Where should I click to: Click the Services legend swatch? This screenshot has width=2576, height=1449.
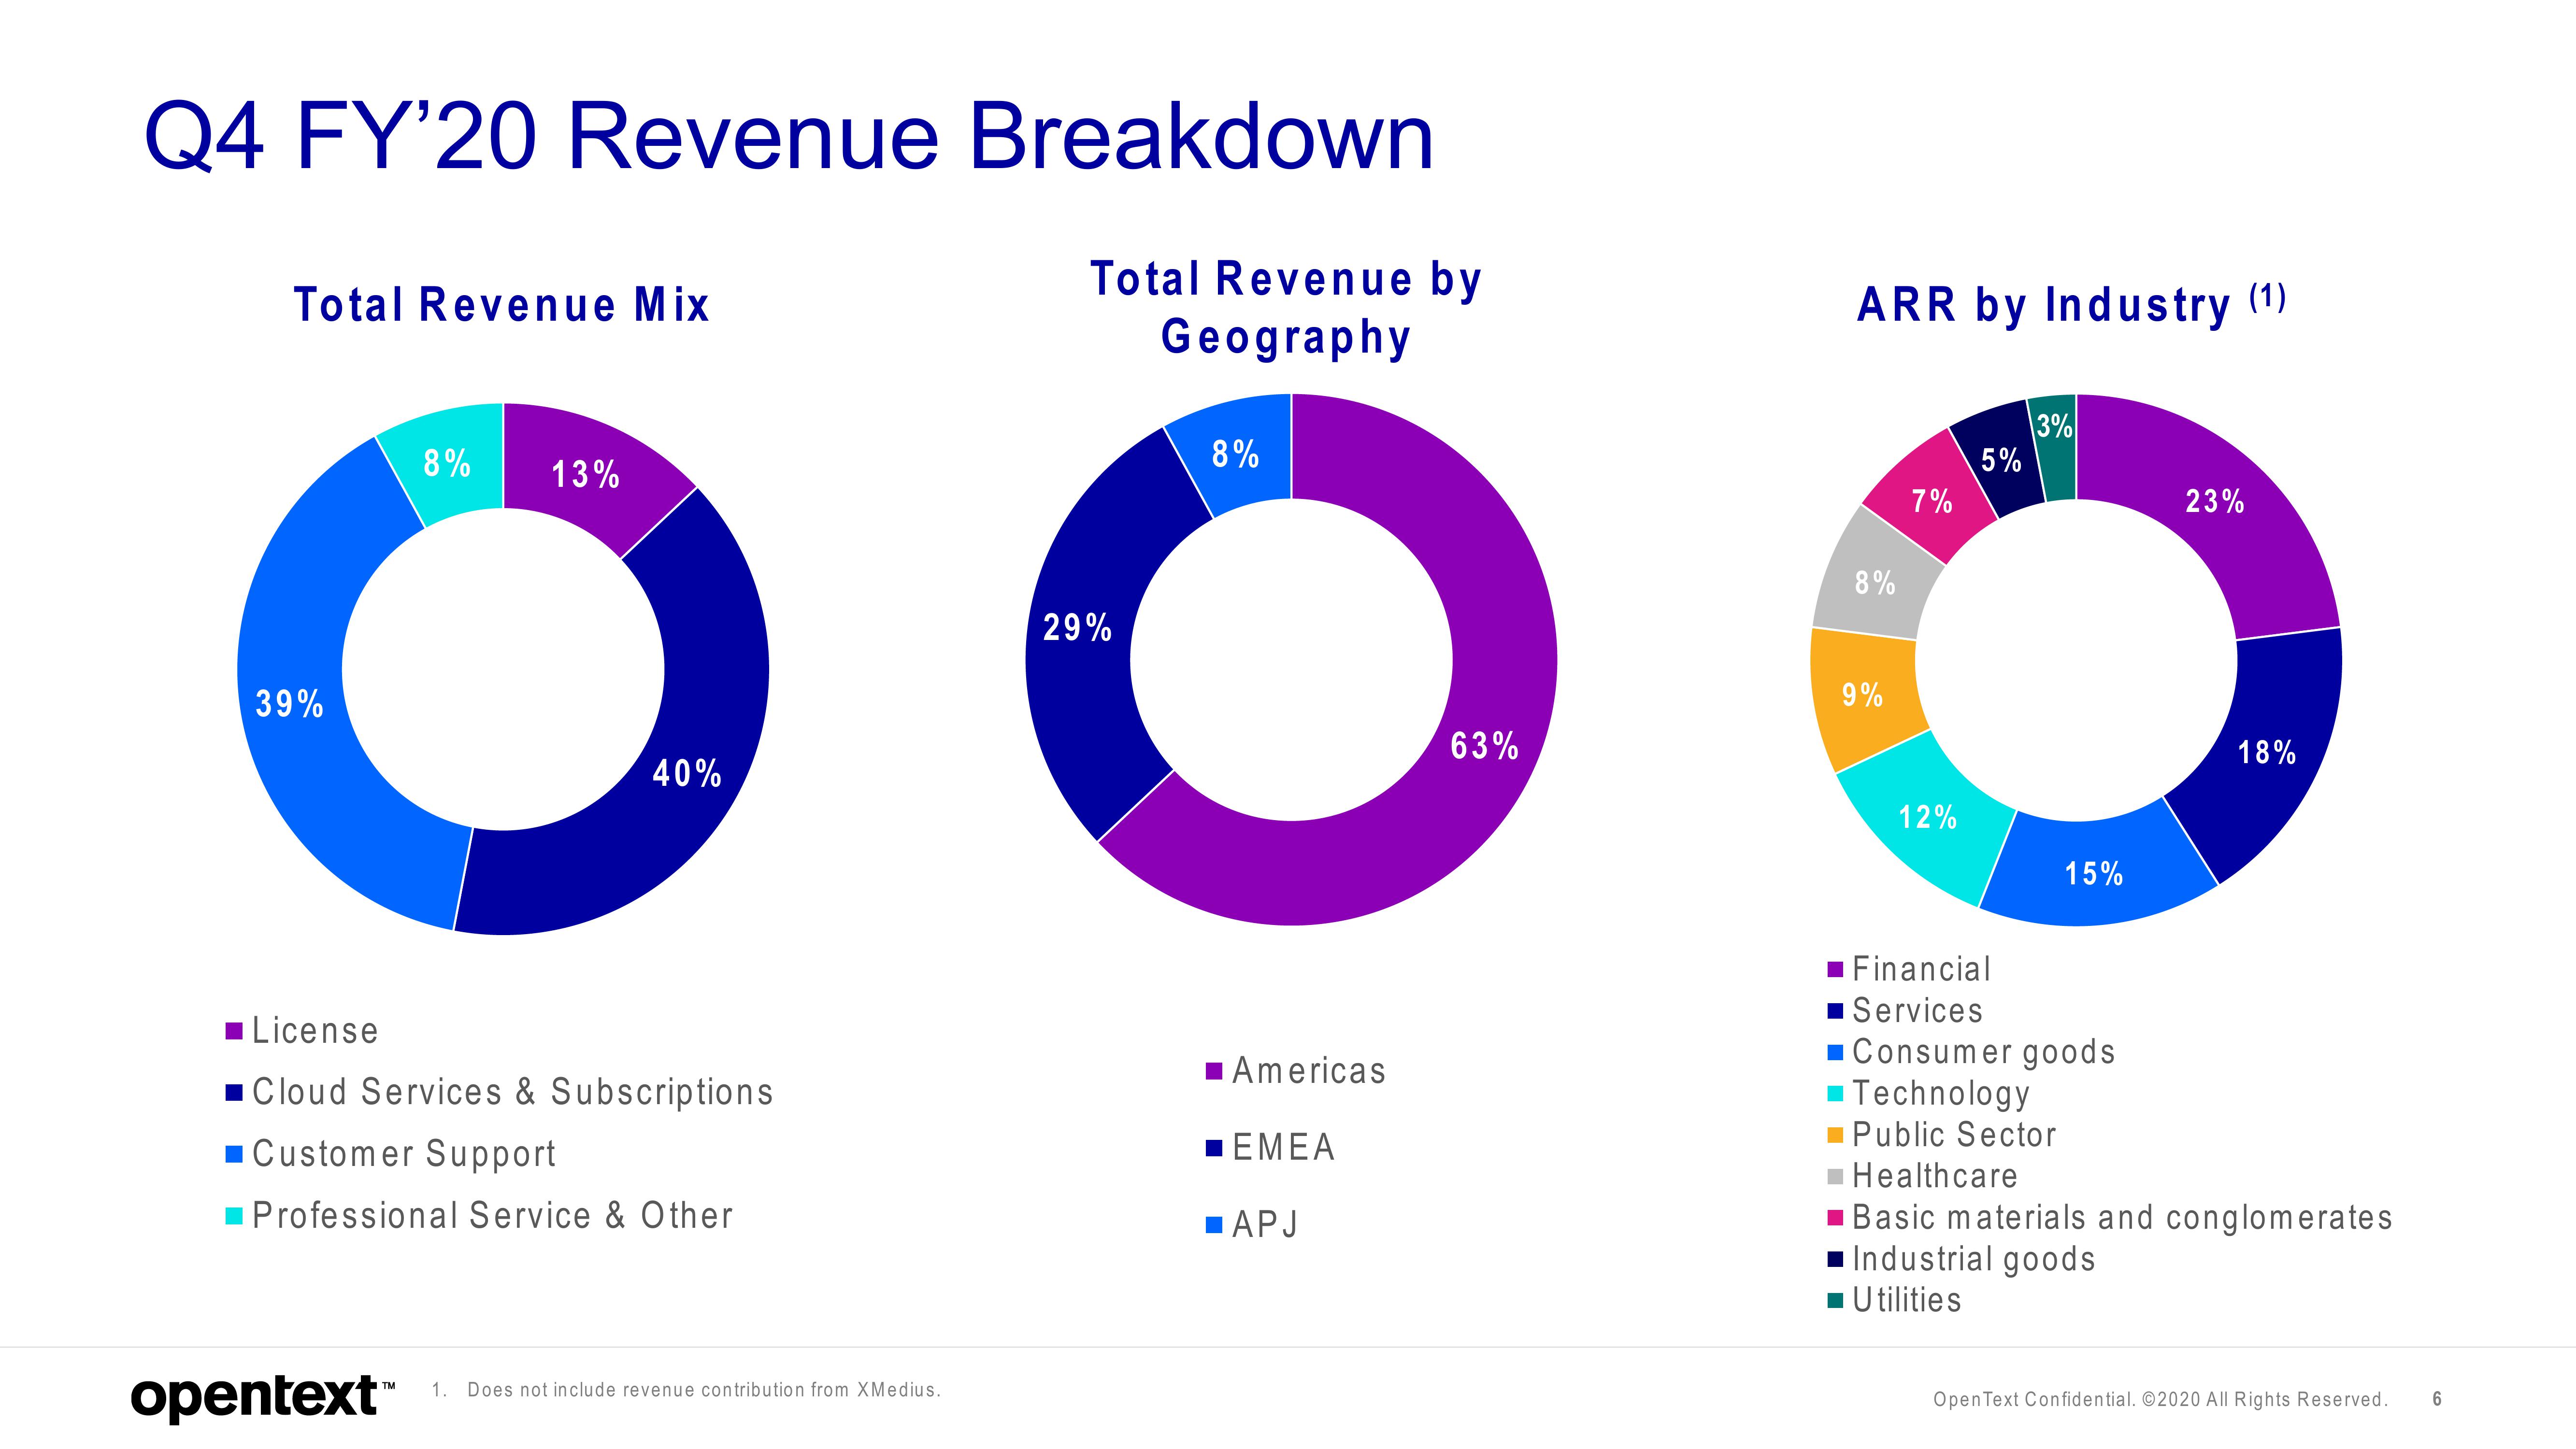1835,1011
